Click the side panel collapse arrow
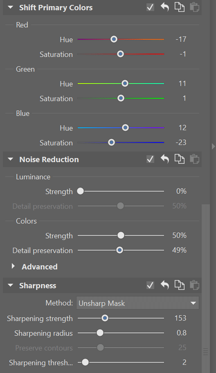This screenshot has height=373, width=216. coord(213,146)
